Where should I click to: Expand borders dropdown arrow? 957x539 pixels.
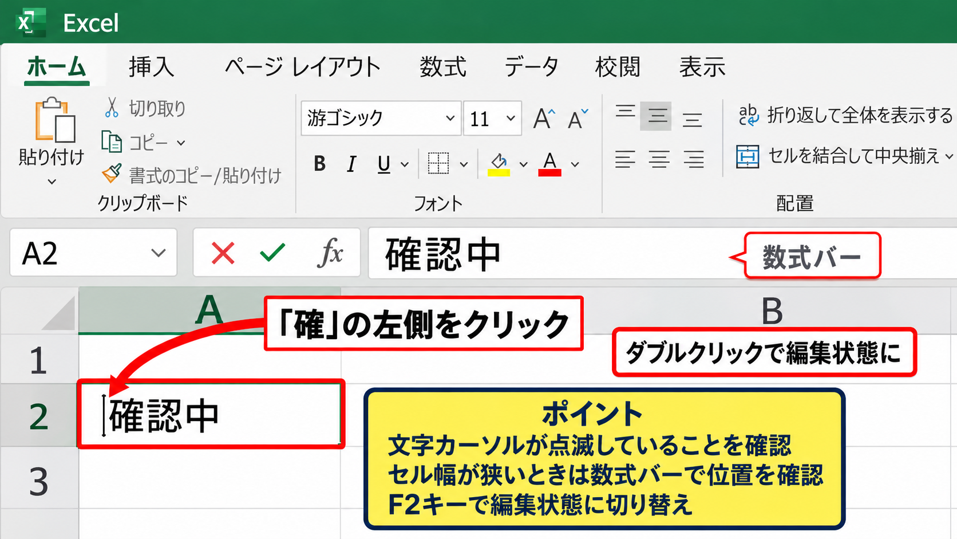[464, 165]
